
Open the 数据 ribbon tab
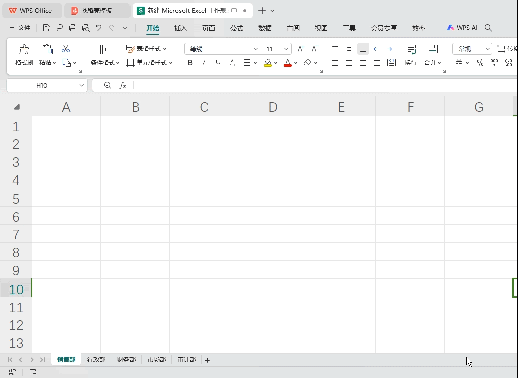[x=265, y=28]
